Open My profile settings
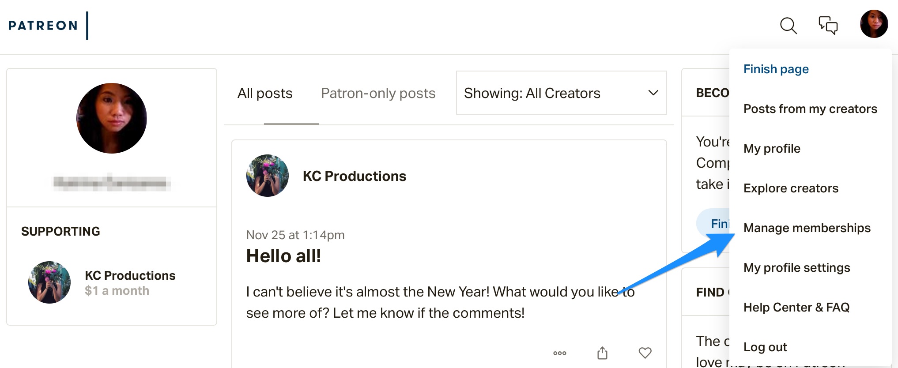 tap(796, 268)
